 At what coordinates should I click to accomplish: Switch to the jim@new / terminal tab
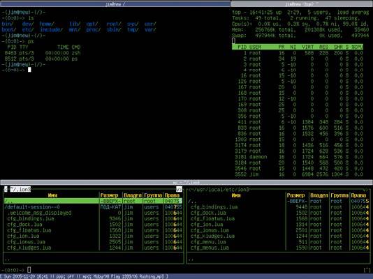[x=115, y=3]
